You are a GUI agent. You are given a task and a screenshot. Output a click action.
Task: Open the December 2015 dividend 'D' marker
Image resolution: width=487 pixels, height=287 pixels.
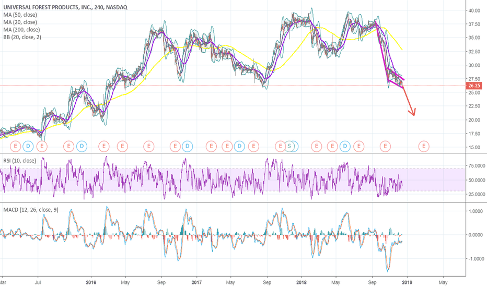[82, 146]
